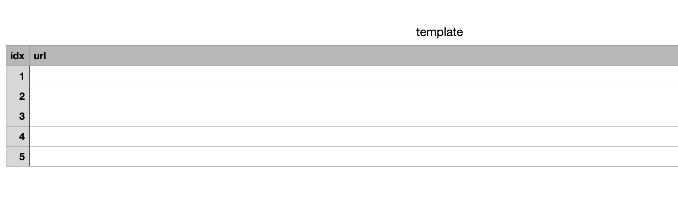
Task: Click the gridline between rows 4 and 5
Action: (x=342, y=146)
